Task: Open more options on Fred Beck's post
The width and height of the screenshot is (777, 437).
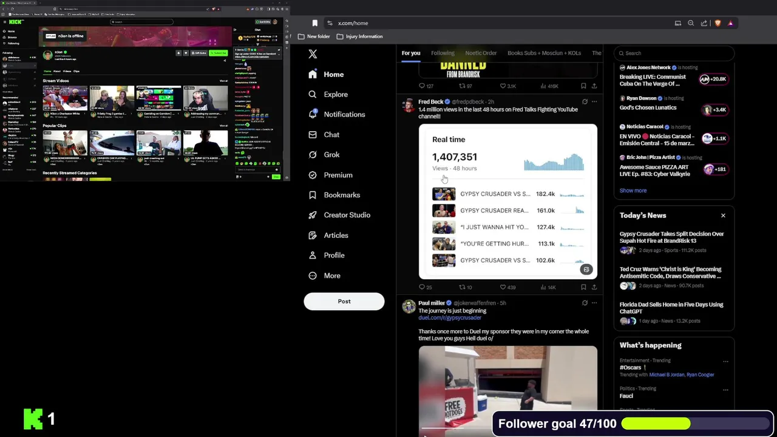Action: pyautogui.click(x=594, y=101)
